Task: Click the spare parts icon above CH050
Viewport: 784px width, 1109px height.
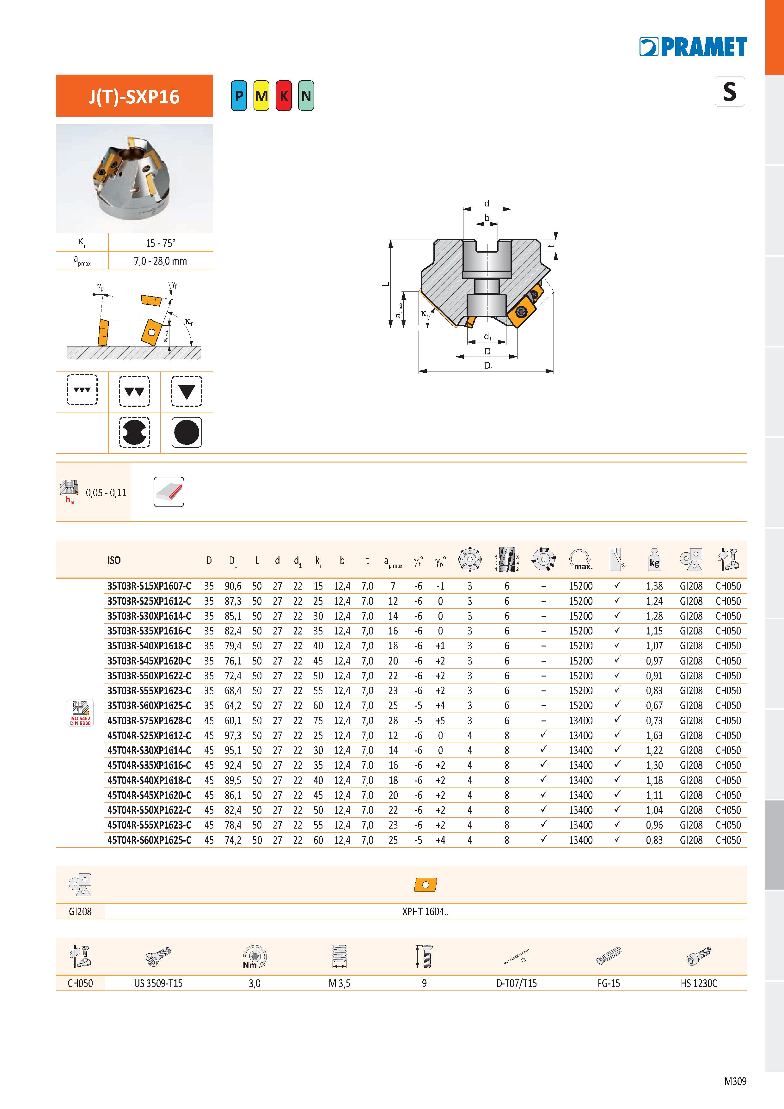Action: pyautogui.click(x=80, y=956)
